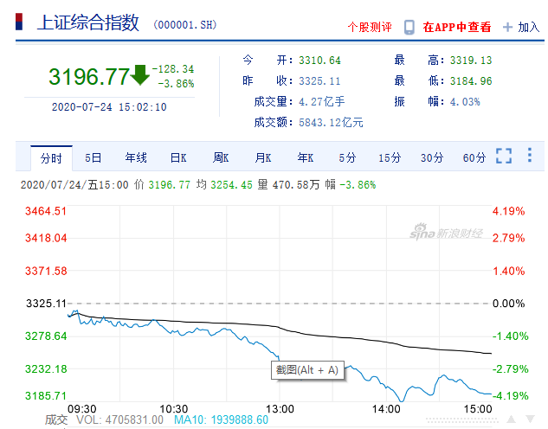The image size is (548, 429).
Task: Switch to the 5日 chart tab
Action: coord(93,157)
